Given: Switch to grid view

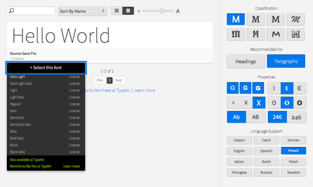Looking at the screenshot, I should tap(116, 11).
